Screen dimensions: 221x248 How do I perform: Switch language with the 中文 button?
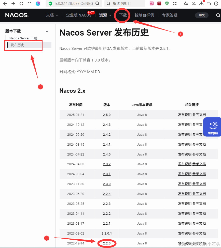pyautogui.click(x=202, y=15)
